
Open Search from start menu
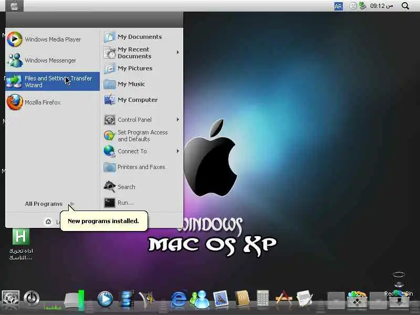coord(141,187)
